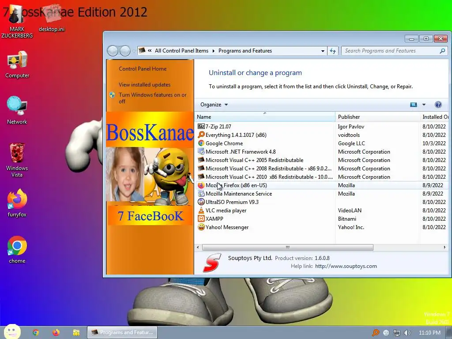Select Microsoft Visual C++ 2008 Redistributable row
This screenshot has height=339, width=452.
pos(322,168)
